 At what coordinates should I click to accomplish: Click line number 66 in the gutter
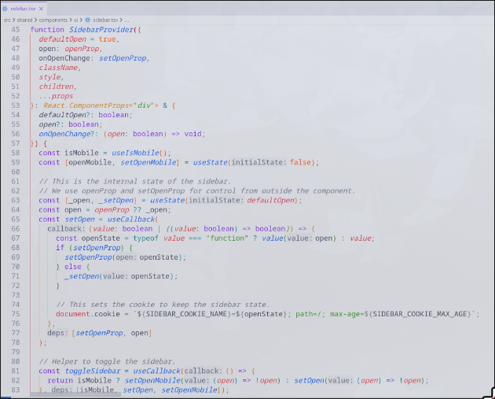coord(16,228)
